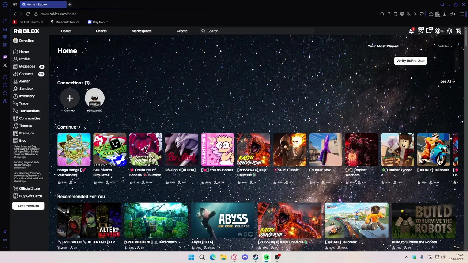468x263 pixels.
Task: Go to Charts in the top navigation
Action: click(101, 31)
